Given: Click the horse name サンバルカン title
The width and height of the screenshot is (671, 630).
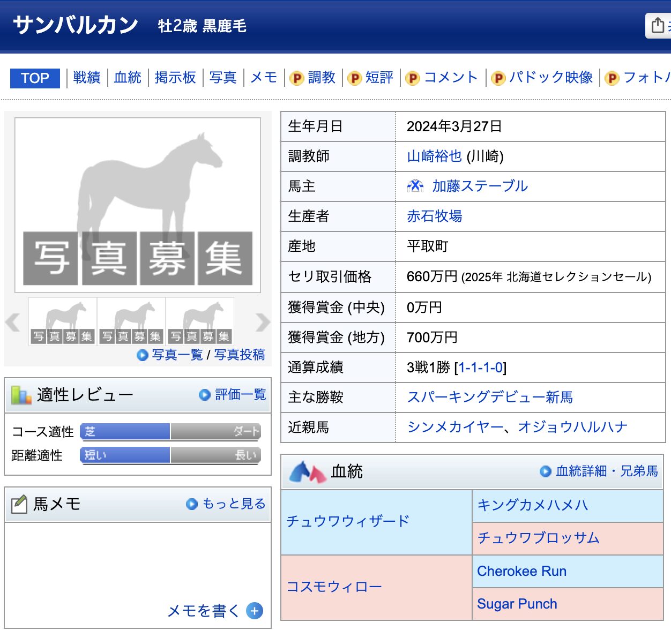Looking at the screenshot, I should click(x=76, y=25).
